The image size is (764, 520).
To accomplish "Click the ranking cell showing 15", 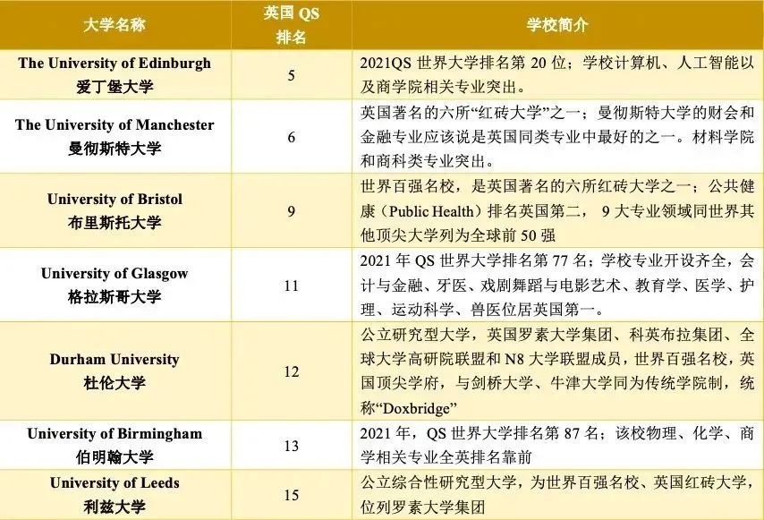I will pyautogui.click(x=291, y=494).
